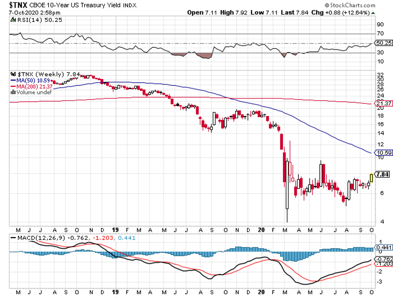Screen dimensions: 393x297
Task: Click the 10.59 MA(50) value axis tag
Action: click(x=383, y=153)
